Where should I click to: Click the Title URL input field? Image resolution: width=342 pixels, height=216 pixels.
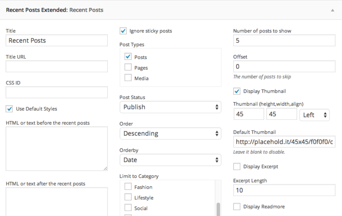56,66
